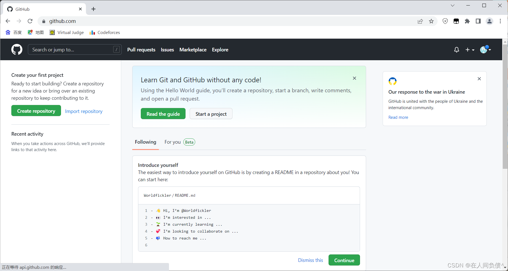Open the shield extension icon
This screenshot has height=271, width=508.
pos(445,21)
